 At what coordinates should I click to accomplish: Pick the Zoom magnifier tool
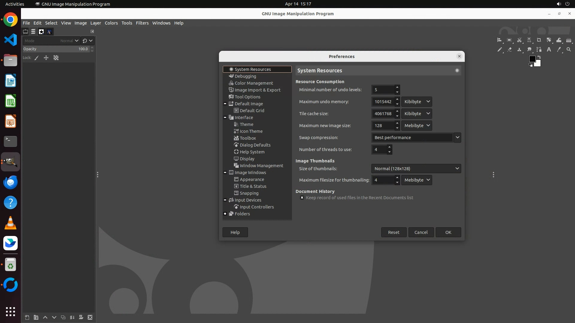click(568, 50)
